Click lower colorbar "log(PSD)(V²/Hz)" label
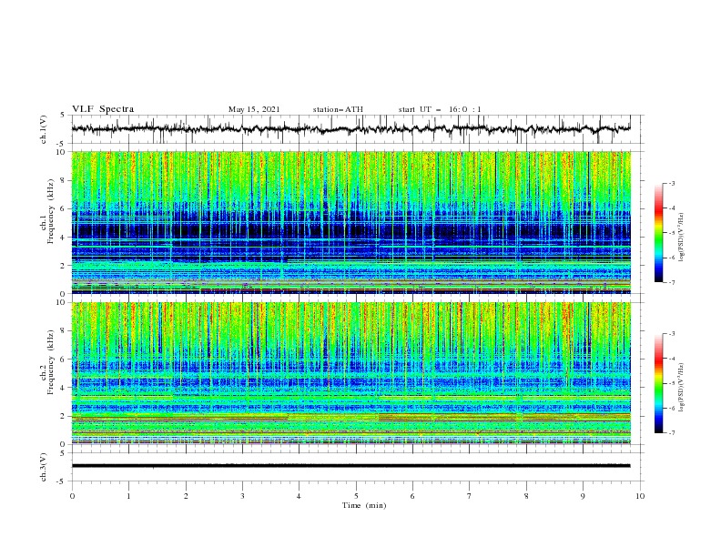 [x=682, y=387]
